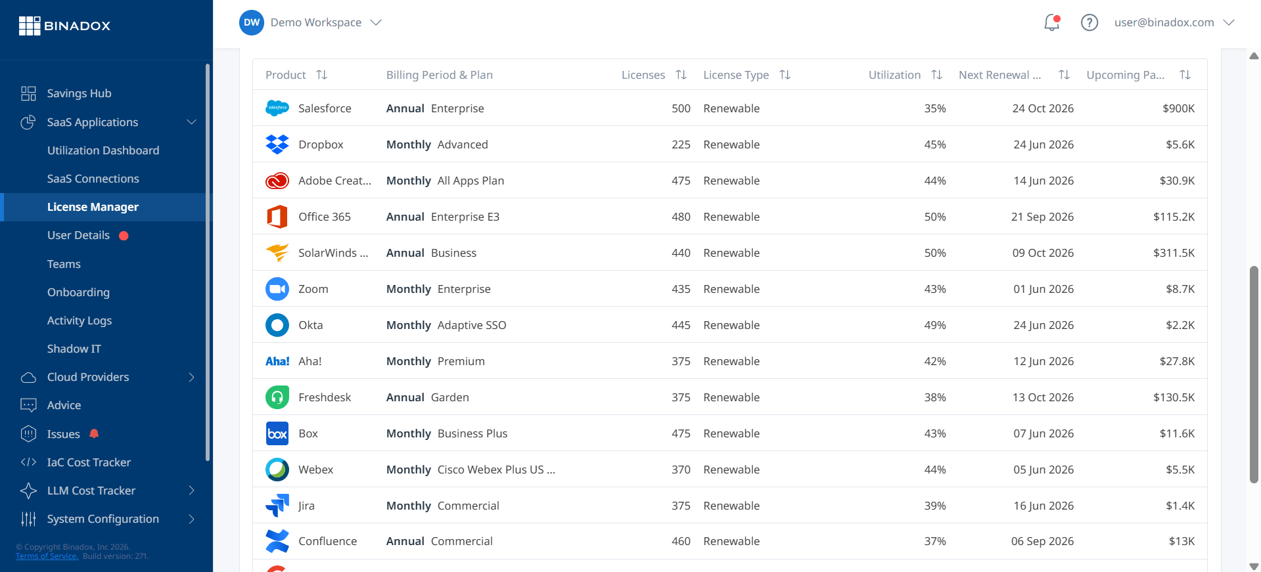The width and height of the screenshot is (1261, 572).
Task: Open IaC Cost Tracker page
Action: 89,462
